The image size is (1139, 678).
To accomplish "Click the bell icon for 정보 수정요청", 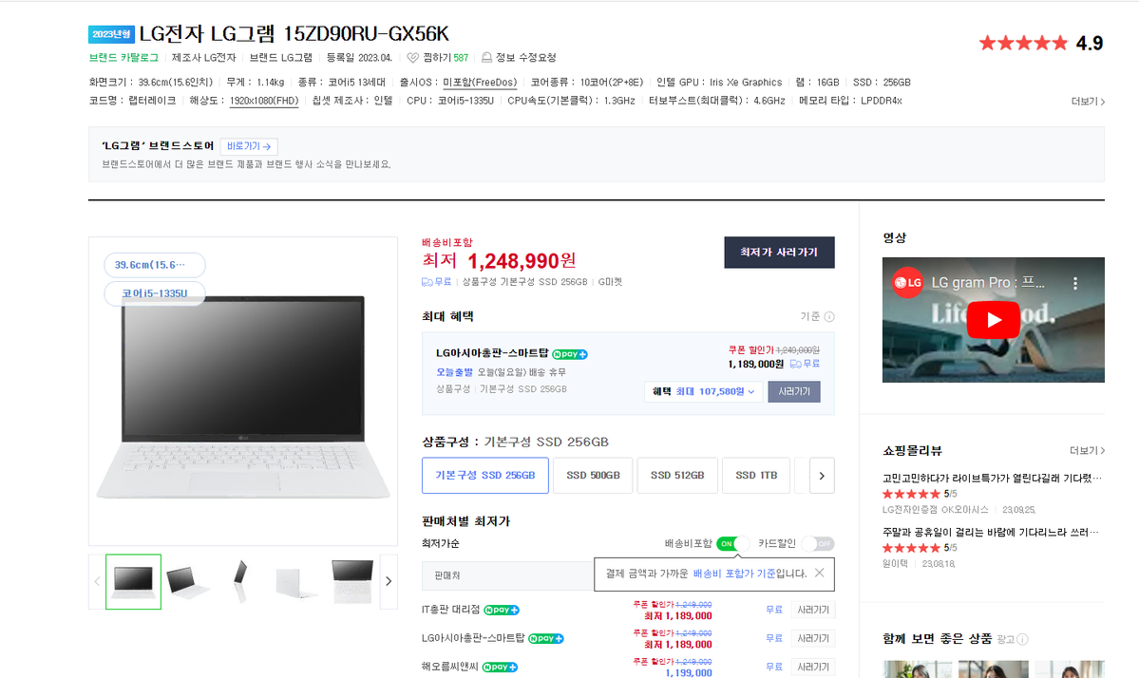I will (486, 57).
